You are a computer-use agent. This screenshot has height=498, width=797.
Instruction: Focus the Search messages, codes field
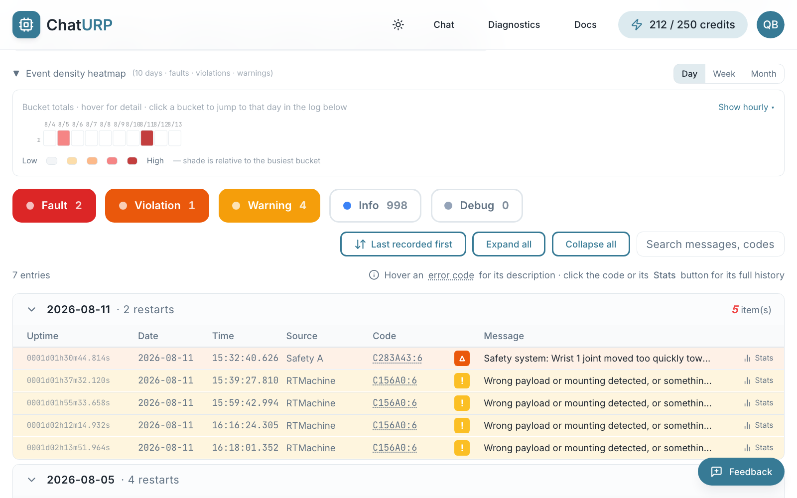[x=710, y=244]
